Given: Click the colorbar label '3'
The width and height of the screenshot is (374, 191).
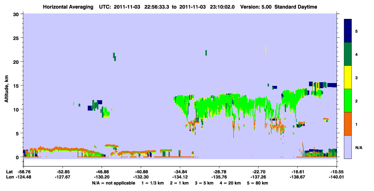Looking at the screenshot, I should tap(356, 78).
